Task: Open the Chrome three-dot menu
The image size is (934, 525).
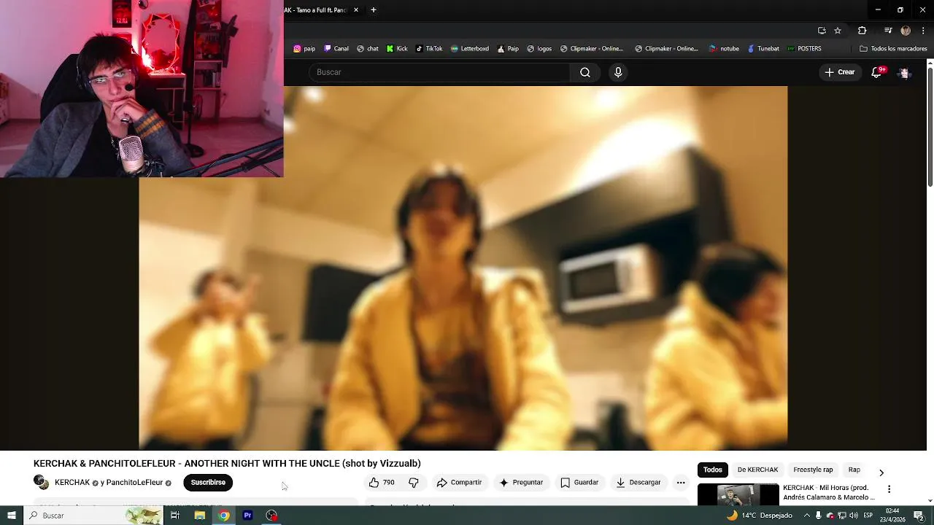Action: point(923,31)
